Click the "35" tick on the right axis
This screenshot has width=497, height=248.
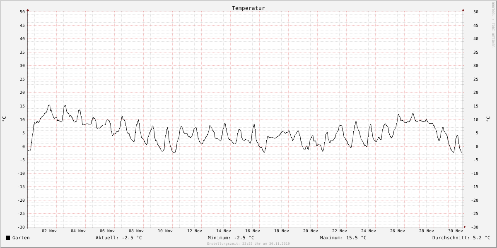476,52
